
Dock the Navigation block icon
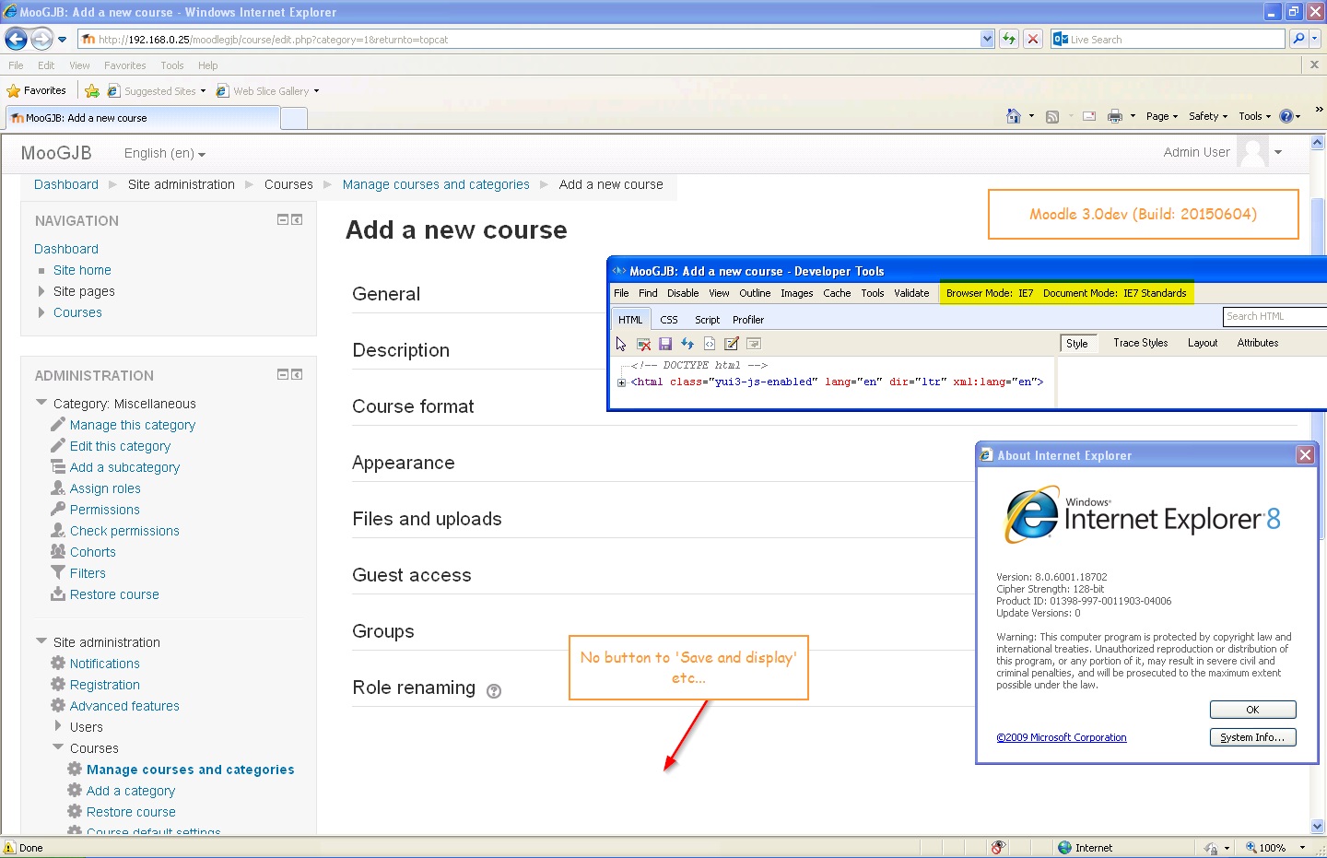pos(297,219)
